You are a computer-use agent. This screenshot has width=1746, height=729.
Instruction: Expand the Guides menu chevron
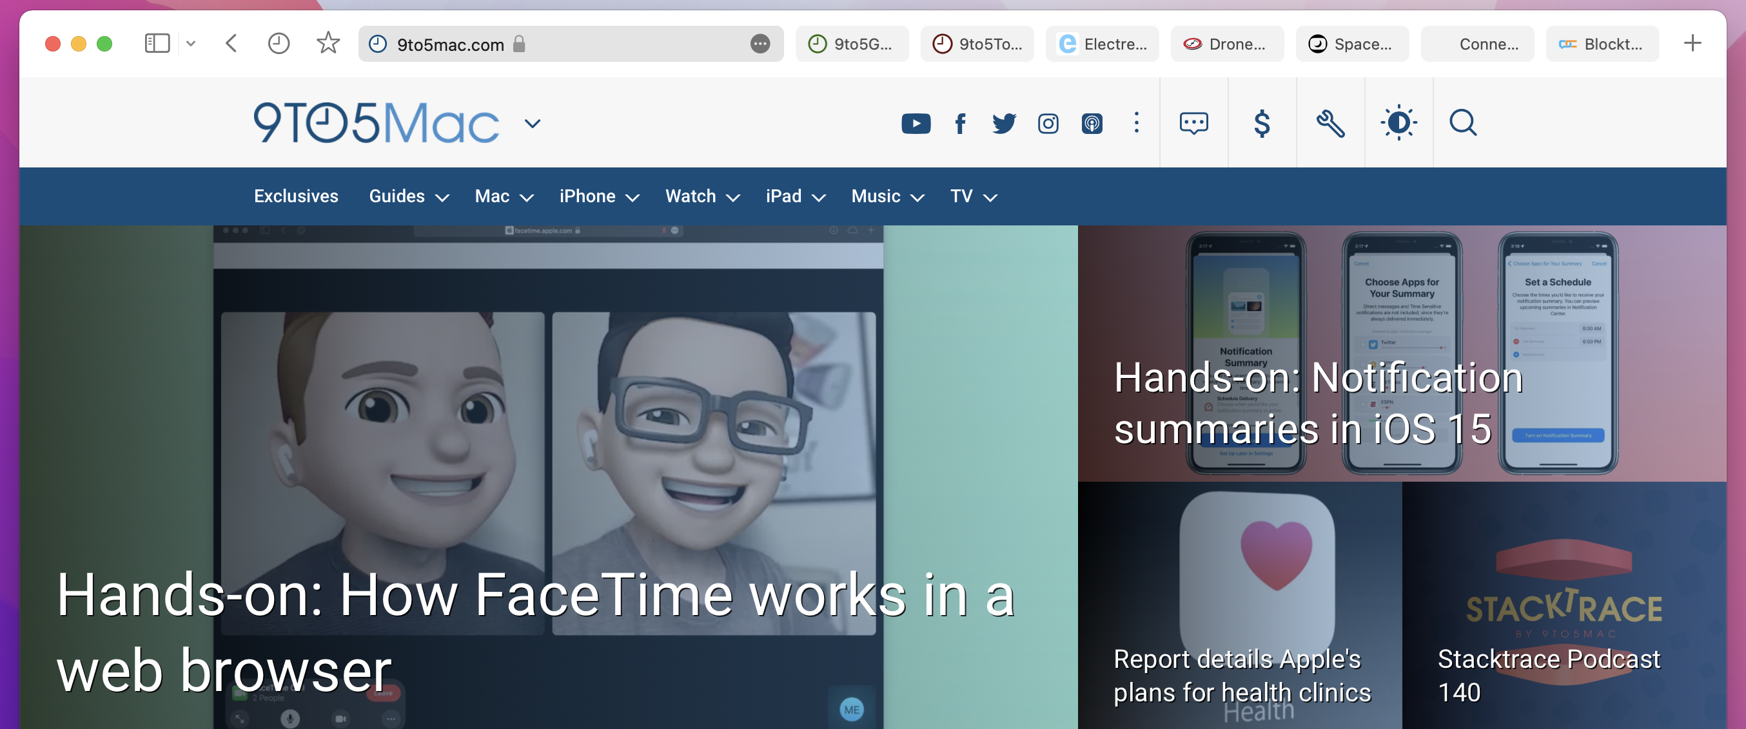[x=442, y=198]
